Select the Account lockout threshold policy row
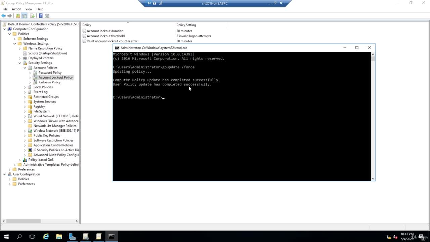Screen dimensions: 430x242 [105, 36]
